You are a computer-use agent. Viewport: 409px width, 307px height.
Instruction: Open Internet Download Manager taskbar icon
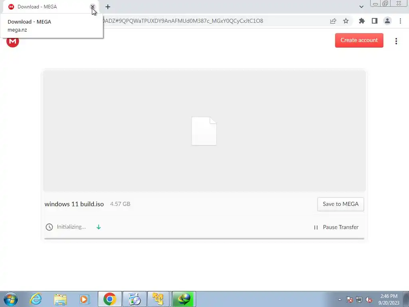pyautogui.click(x=184, y=299)
